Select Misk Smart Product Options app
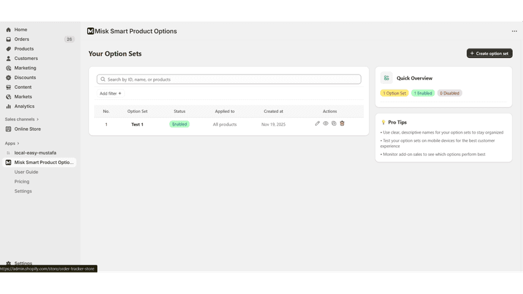The width and height of the screenshot is (523, 294). tap(40, 162)
